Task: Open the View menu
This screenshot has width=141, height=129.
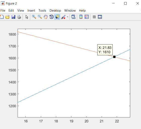Action: pyautogui.click(x=21, y=11)
